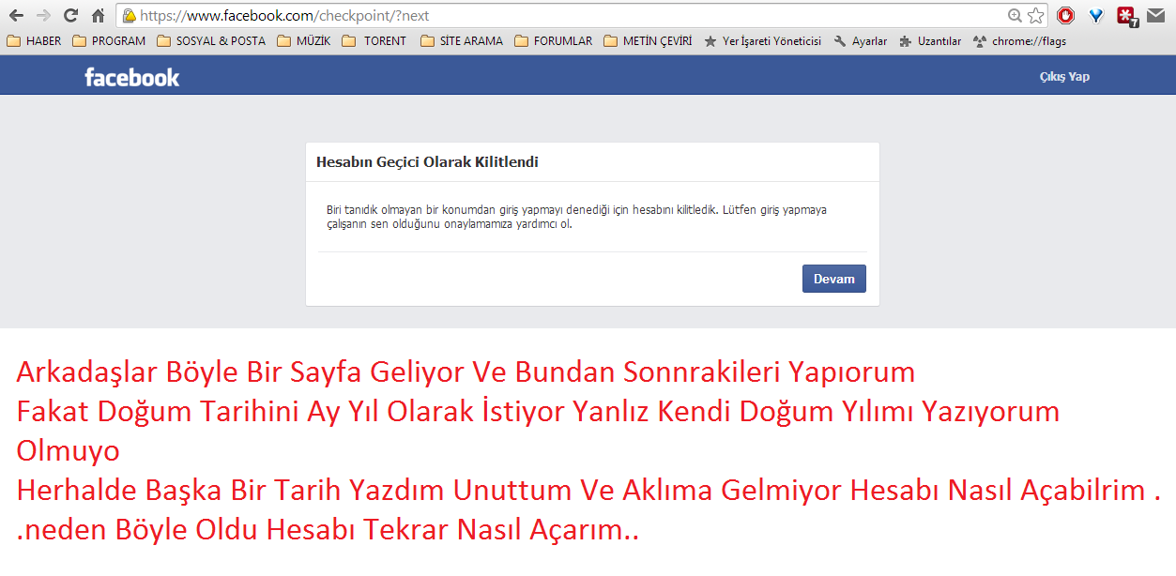This screenshot has width=1176, height=576.
Task: Click the facebook logo in the header
Action: (x=132, y=77)
